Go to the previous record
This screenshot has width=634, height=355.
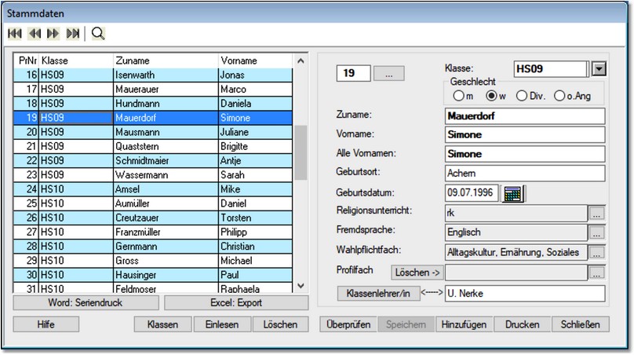[x=35, y=34]
